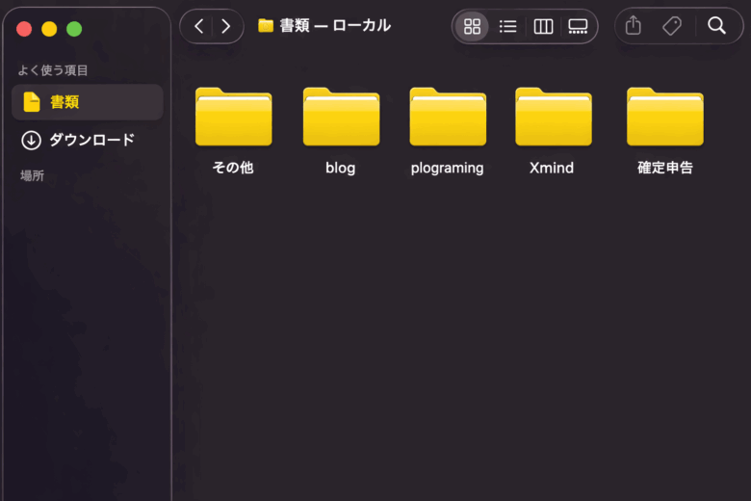Switch to icon grid view
Screen dimensions: 751x501
472,27
